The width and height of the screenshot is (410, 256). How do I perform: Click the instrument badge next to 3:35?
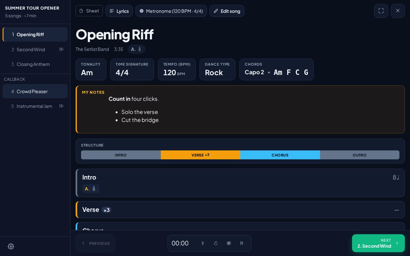136,49
